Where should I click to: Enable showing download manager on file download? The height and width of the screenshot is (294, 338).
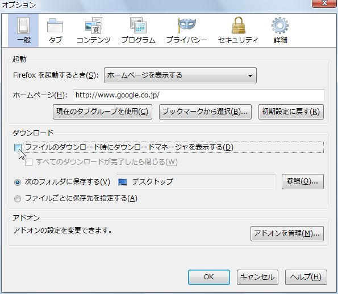tap(18, 147)
